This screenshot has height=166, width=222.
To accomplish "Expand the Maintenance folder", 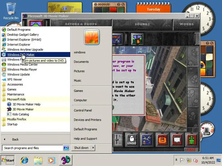I will click(36, 94).
